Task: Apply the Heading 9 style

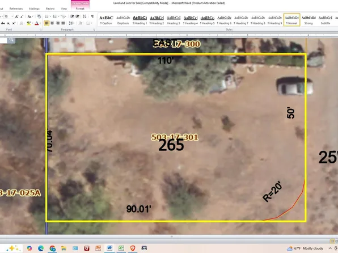Action: coord(274,20)
